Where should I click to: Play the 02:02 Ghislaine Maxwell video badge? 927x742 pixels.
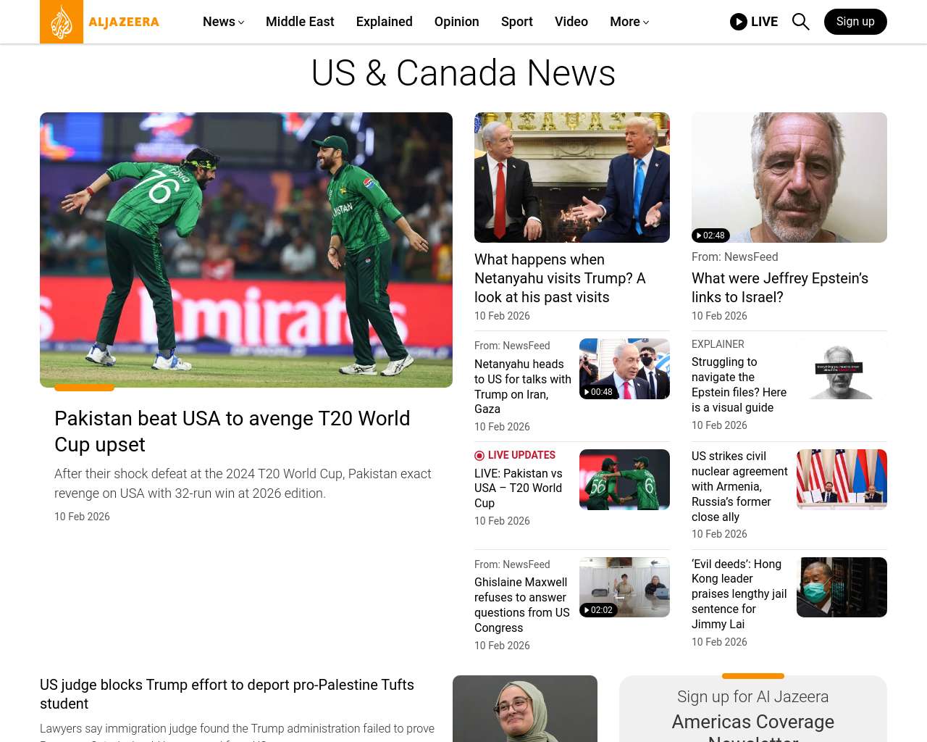598,610
